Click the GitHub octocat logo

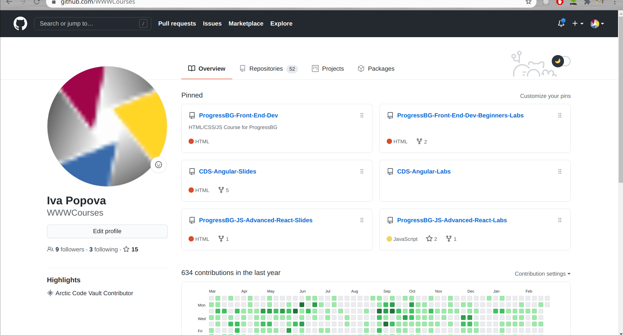pyautogui.click(x=20, y=24)
